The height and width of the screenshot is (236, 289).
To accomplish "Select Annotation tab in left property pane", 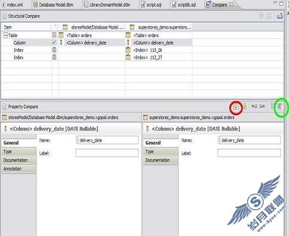I will pyautogui.click(x=19, y=168).
